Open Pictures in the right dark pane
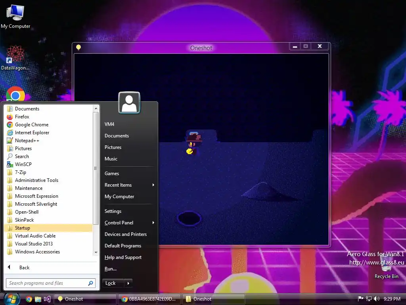 (113, 147)
